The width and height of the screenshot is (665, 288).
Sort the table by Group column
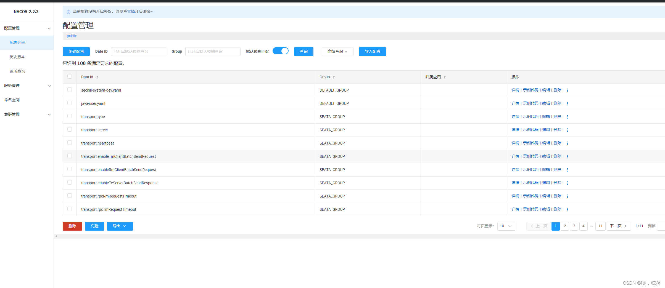click(334, 77)
